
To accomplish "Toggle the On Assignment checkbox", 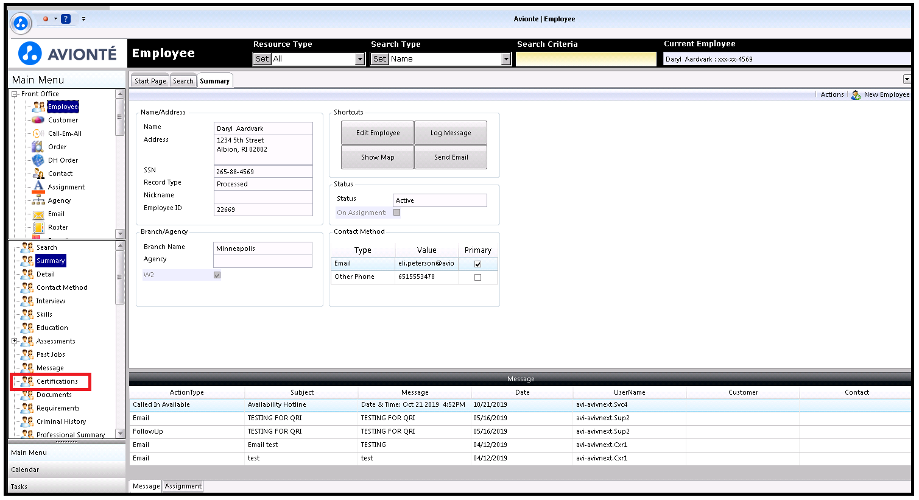I will coord(397,213).
